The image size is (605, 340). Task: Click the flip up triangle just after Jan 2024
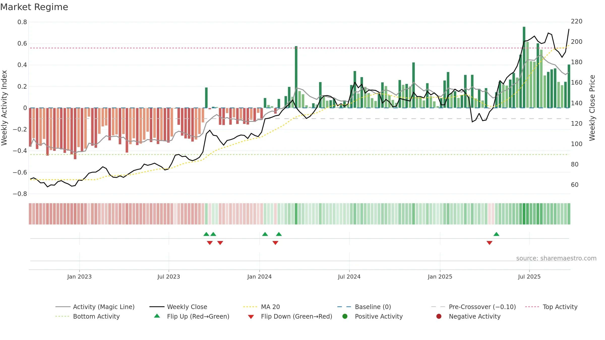click(265, 234)
